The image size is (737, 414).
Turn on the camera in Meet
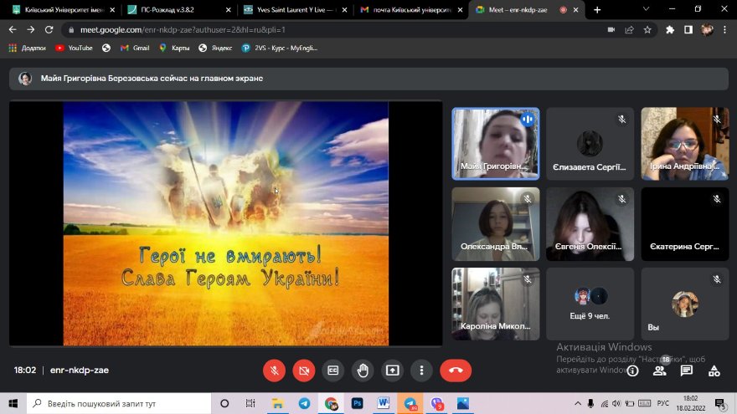pos(303,370)
